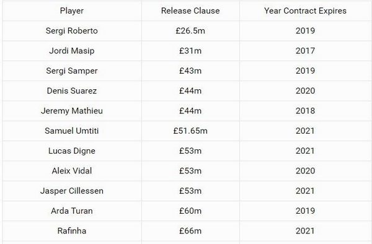
Task: Click the Jasper Cillessen player cell
Action: click(x=72, y=191)
